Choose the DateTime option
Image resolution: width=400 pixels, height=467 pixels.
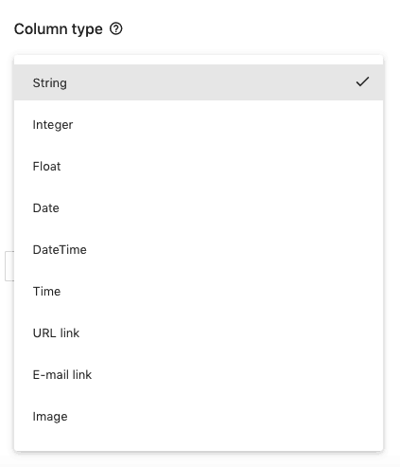[199, 249]
